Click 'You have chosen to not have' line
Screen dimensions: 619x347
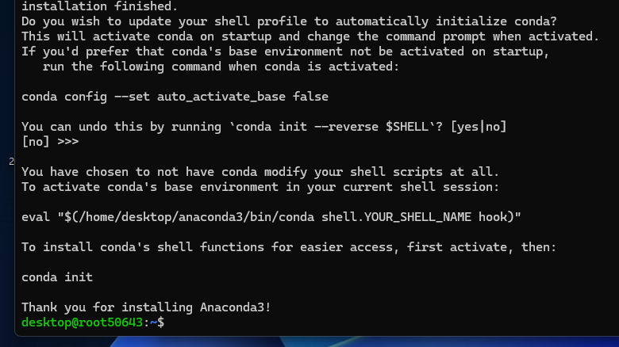260,172
